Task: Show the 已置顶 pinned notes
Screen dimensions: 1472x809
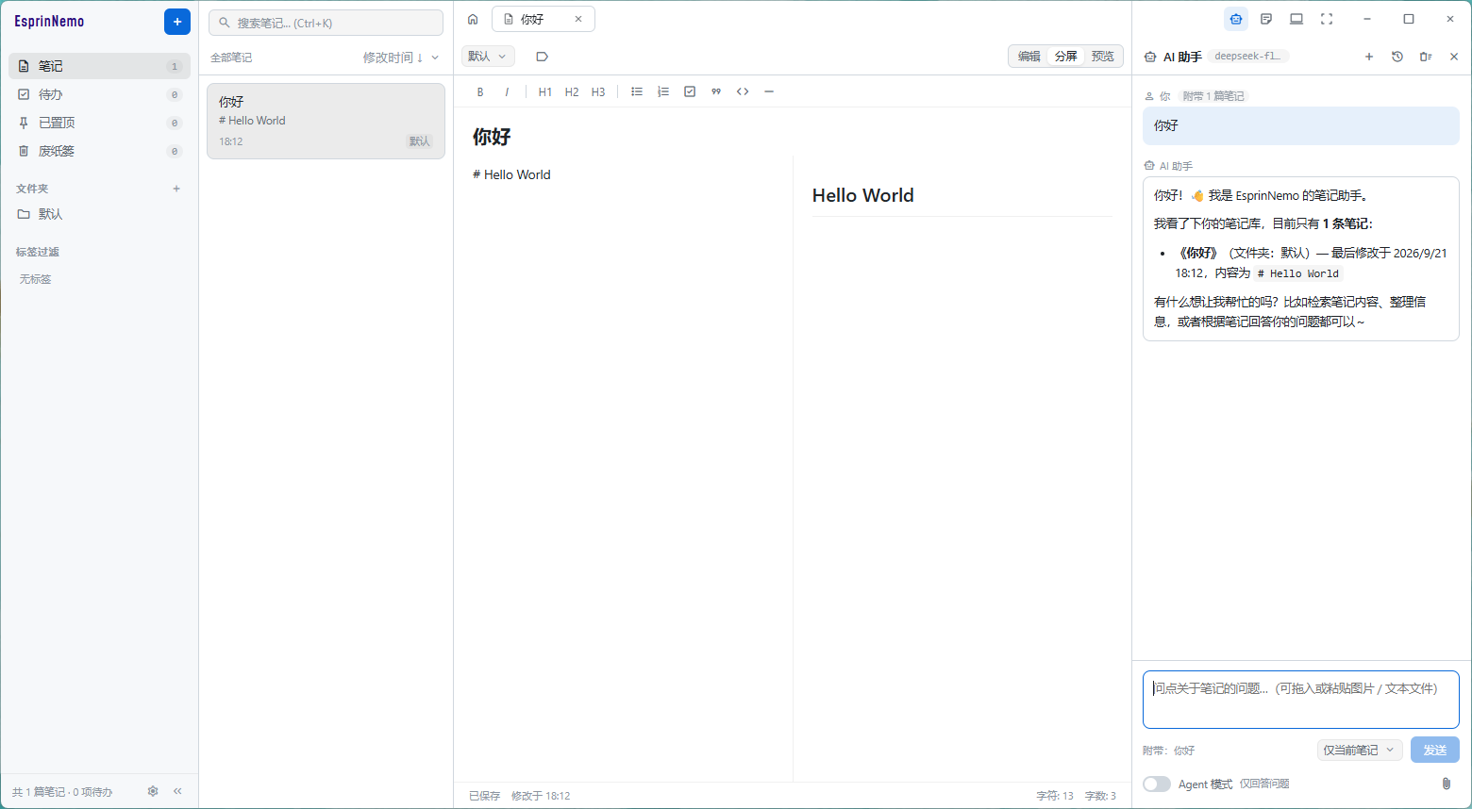Action: (x=99, y=123)
